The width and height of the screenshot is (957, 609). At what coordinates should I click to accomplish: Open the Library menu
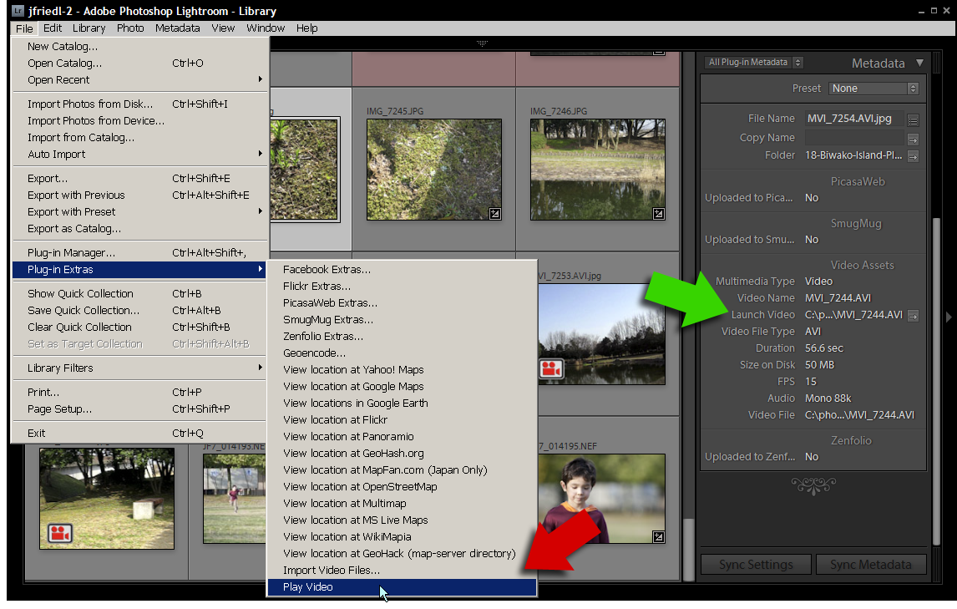pos(89,28)
